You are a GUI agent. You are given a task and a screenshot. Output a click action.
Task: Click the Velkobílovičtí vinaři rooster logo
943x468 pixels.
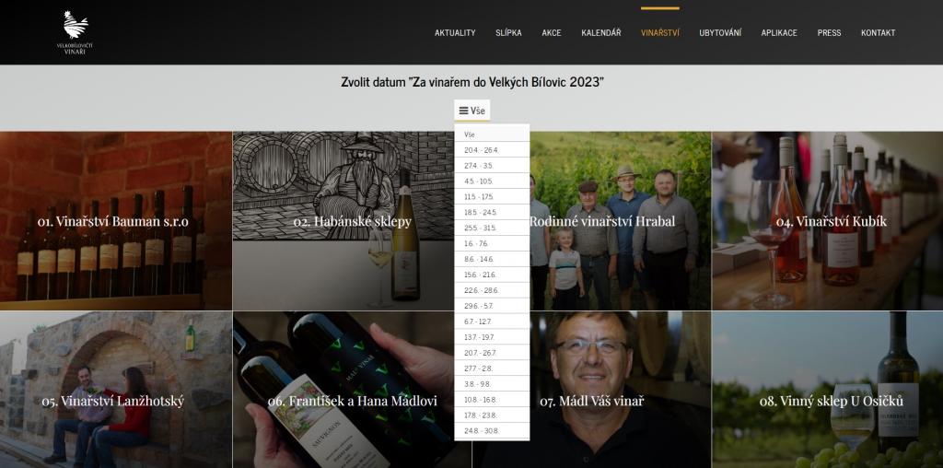coord(76,32)
